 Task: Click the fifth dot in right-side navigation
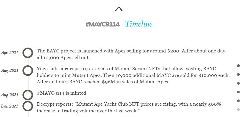tap(238, 101)
